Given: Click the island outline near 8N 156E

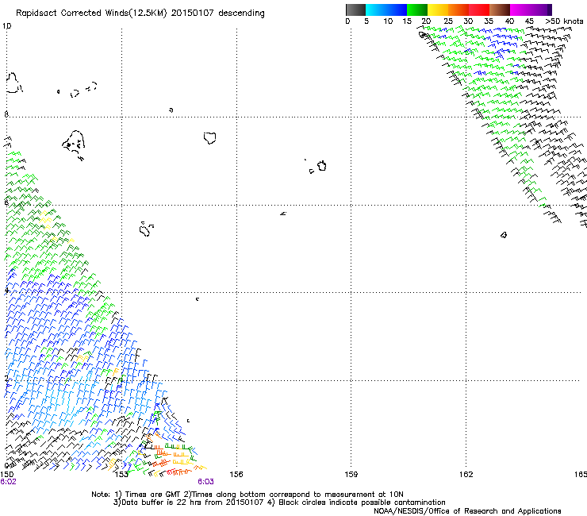Looking at the screenshot, I should [210, 138].
